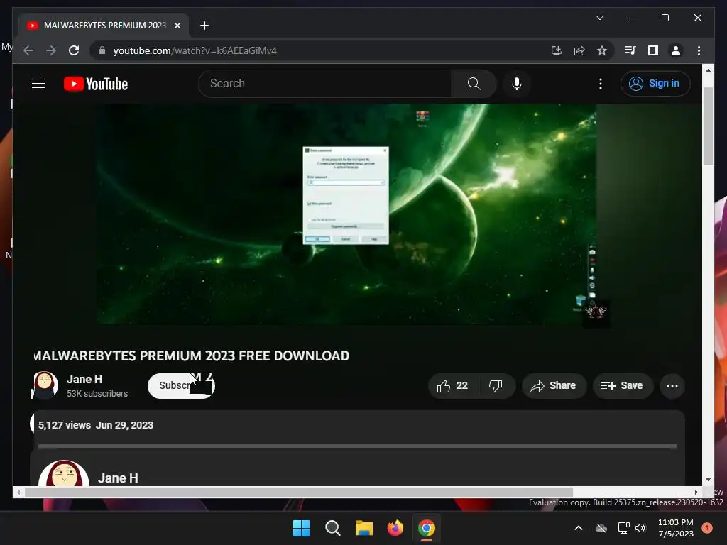Image resolution: width=727 pixels, height=545 pixels.
Task: Open Windows taskbar search
Action: point(333,528)
